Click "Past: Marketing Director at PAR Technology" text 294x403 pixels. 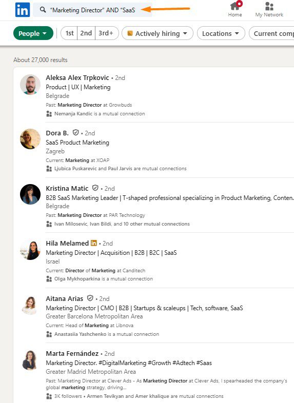tap(95, 215)
